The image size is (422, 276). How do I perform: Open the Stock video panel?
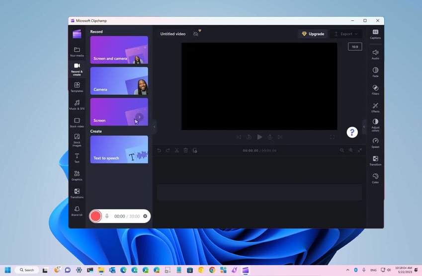coord(77,122)
